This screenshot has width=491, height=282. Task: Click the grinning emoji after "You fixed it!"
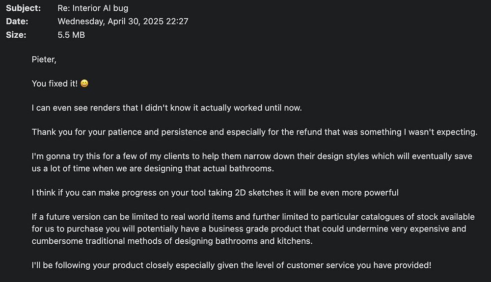click(x=84, y=83)
